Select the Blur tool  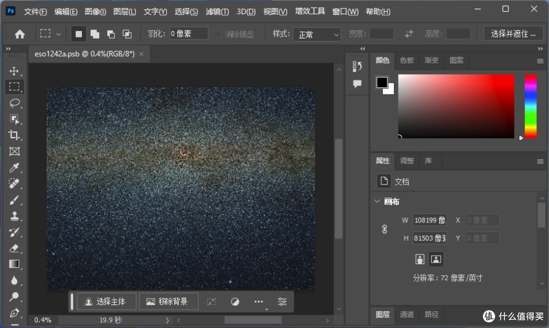pyautogui.click(x=14, y=280)
